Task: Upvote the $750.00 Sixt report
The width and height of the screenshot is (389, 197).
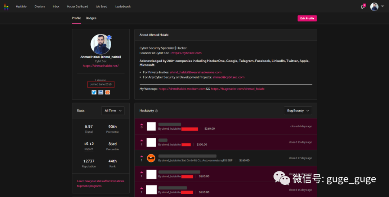Action: pyautogui.click(x=142, y=156)
